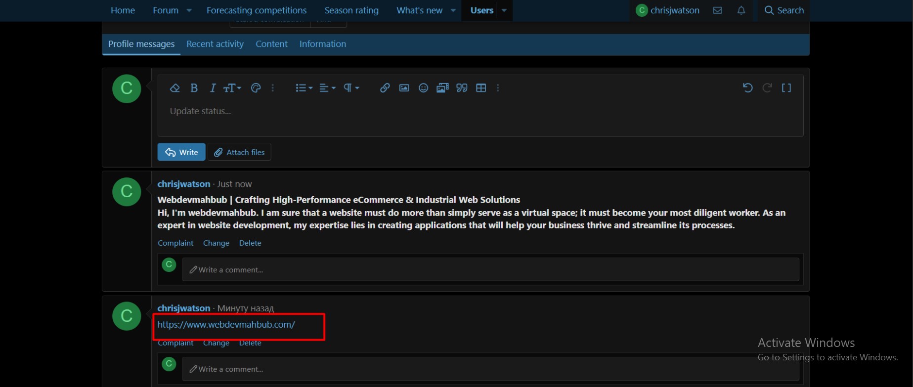This screenshot has height=387, width=913.
Task: Open chrisjwatson profile from Just now post
Action: point(184,184)
